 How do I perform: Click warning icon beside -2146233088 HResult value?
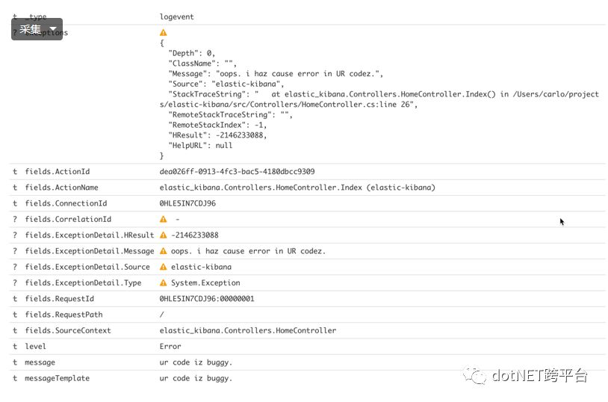click(164, 235)
